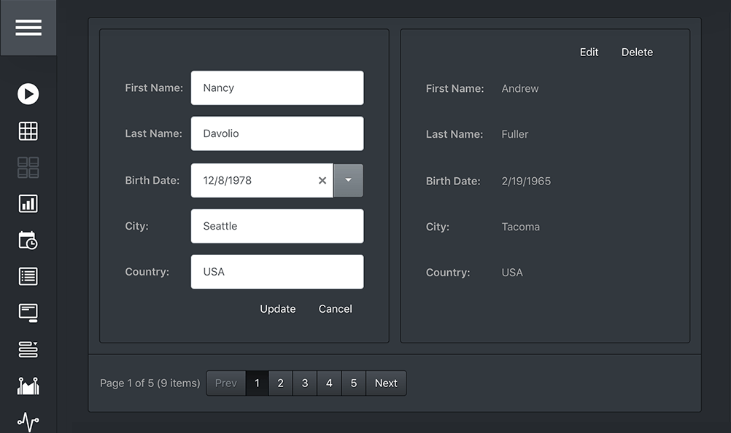Select the area chart icon in sidebar

coord(28,386)
